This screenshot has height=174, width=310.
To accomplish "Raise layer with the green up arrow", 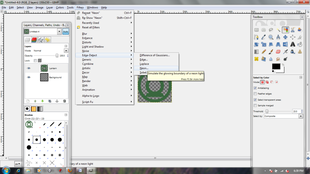I will [x=35, y=101].
